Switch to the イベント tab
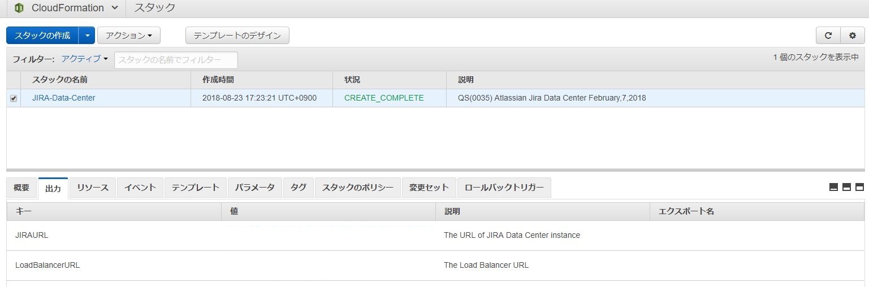 click(x=140, y=188)
